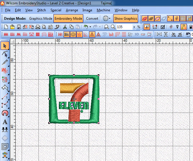Click the zoom value field showing 135
193x161 pixels.
click(124, 27)
